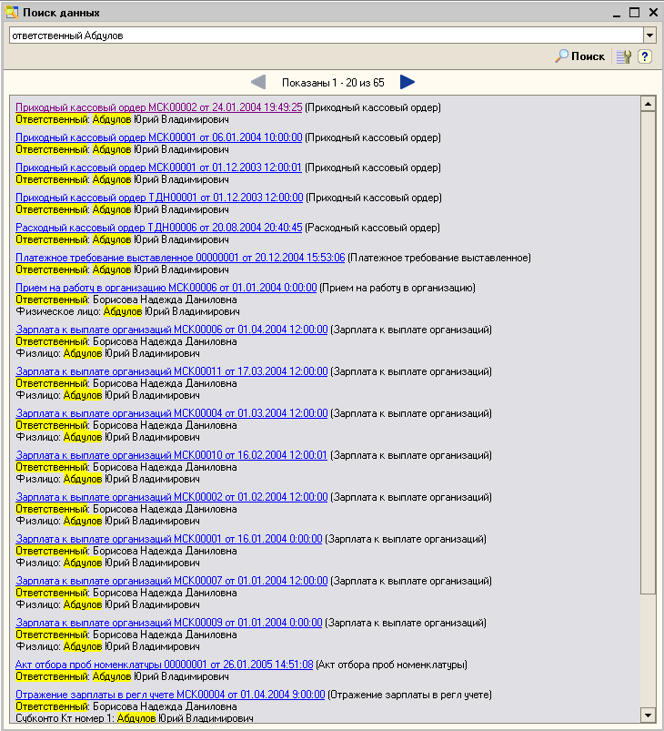Image resolution: width=664 pixels, height=731 pixels.
Task: Go to previous results page arrow
Action: tap(258, 82)
